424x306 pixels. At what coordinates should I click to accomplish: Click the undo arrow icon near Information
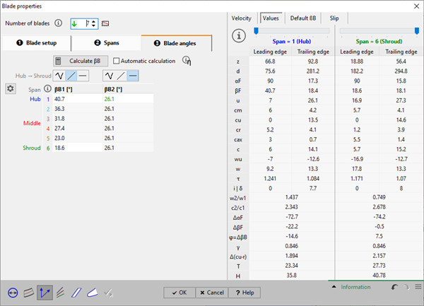(394, 287)
